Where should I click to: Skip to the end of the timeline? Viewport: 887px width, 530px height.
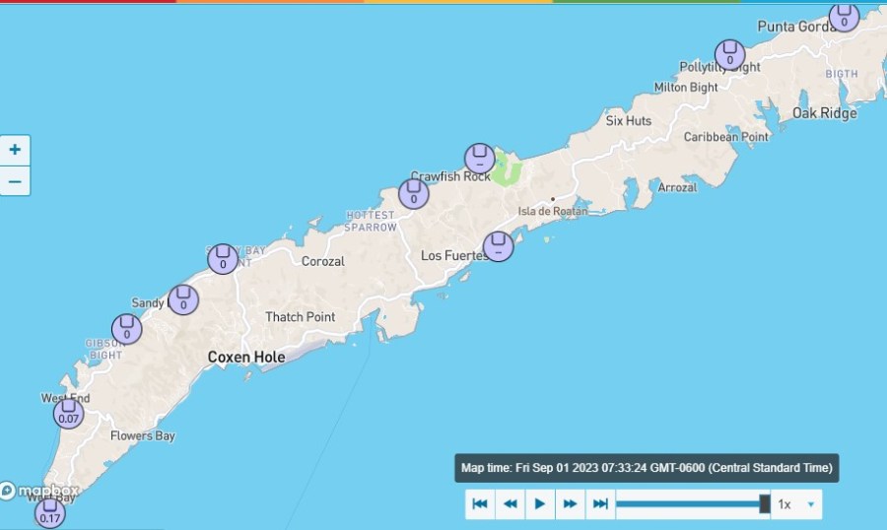tap(599, 504)
